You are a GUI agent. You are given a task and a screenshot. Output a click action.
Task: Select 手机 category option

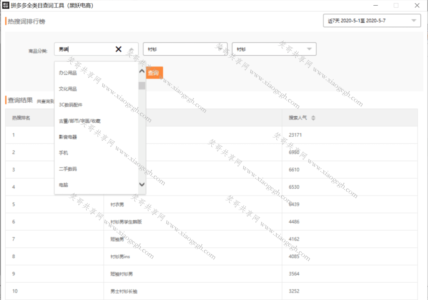click(x=63, y=153)
